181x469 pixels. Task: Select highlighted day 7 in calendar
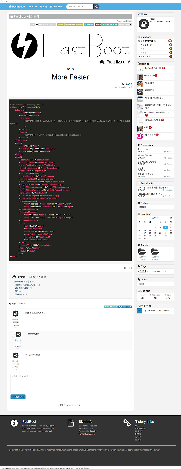coord(165,228)
